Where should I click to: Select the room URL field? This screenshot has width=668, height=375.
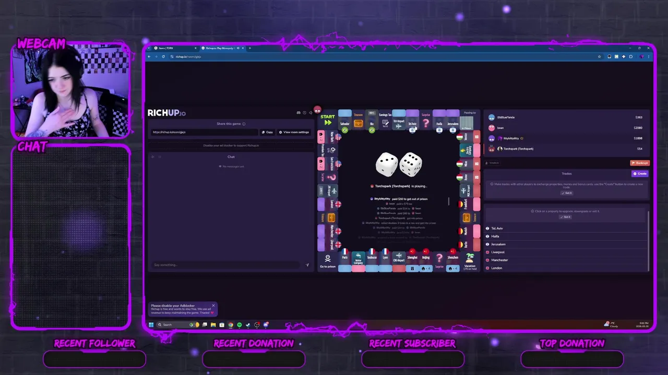click(204, 132)
